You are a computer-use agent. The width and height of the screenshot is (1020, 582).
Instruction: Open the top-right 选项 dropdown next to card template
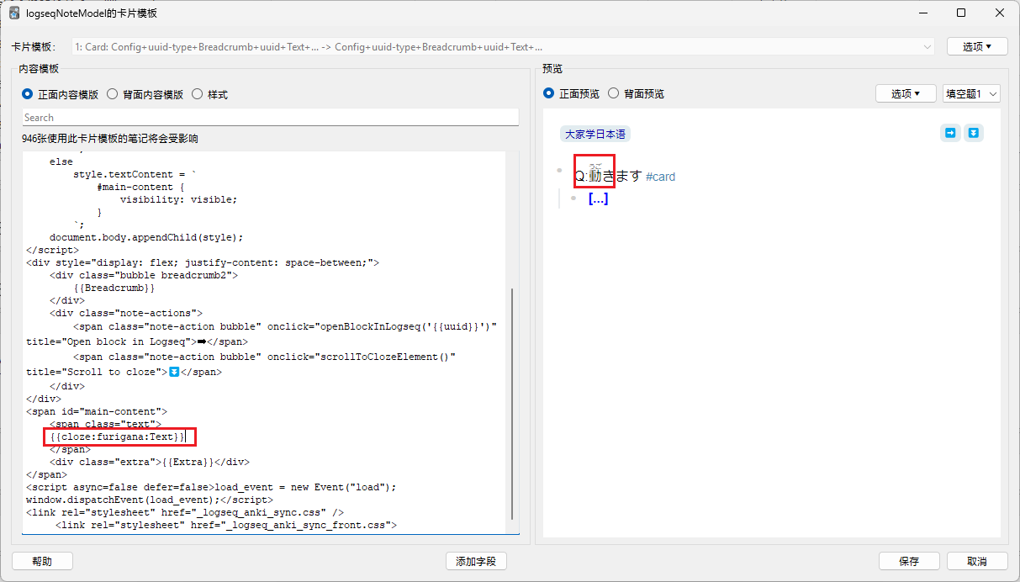click(977, 46)
